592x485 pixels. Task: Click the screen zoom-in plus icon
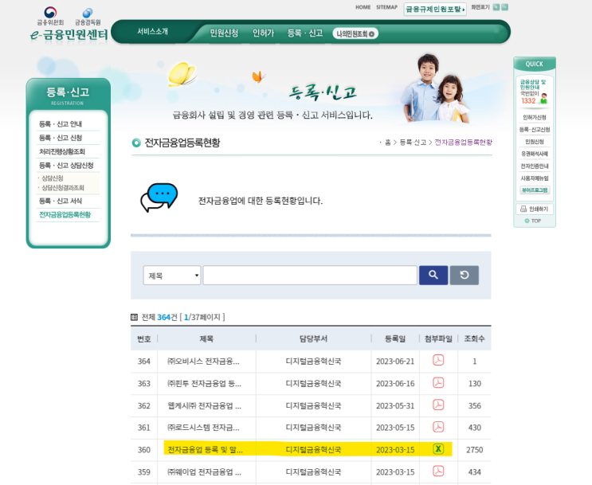496,7
